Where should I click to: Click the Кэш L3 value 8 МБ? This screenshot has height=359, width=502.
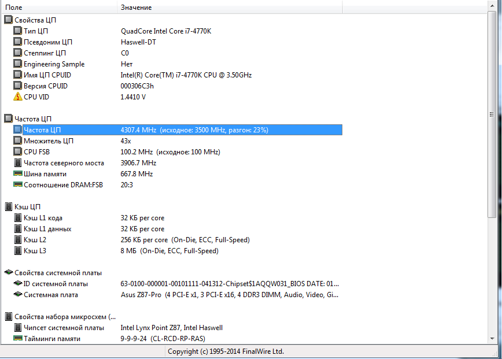click(x=169, y=250)
